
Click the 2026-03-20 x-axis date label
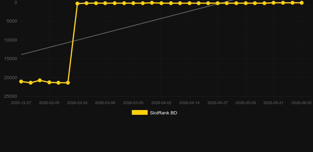(x=133, y=103)
